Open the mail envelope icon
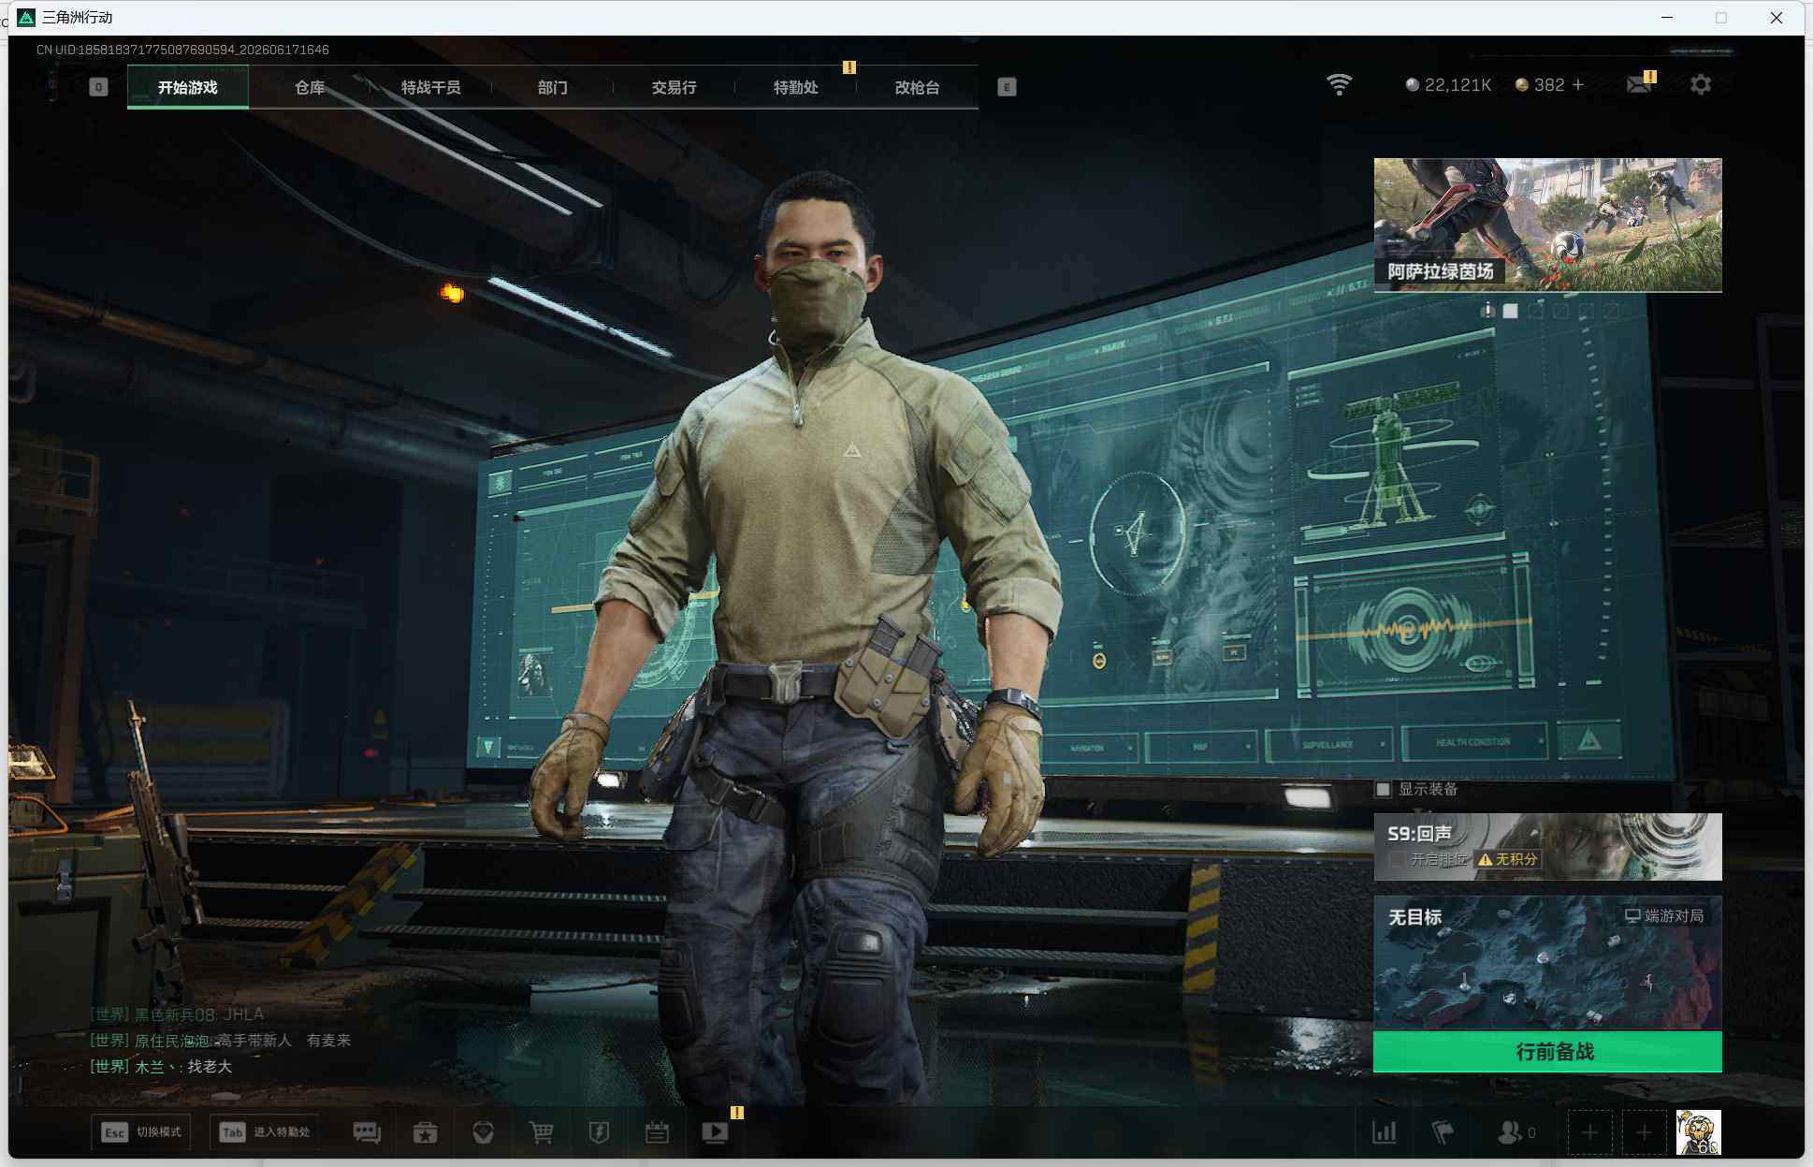Screen dimensions: 1813x1167 [x=1639, y=84]
